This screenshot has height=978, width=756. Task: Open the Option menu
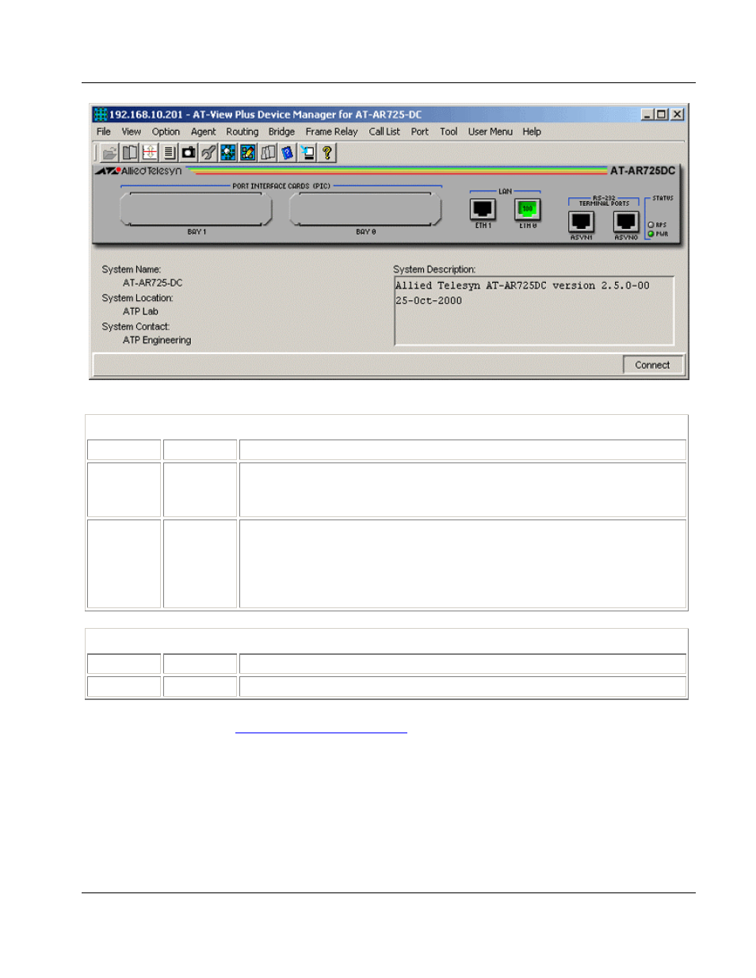point(166,131)
